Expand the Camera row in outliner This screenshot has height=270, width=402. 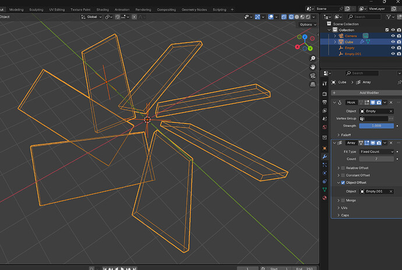(335, 36)
